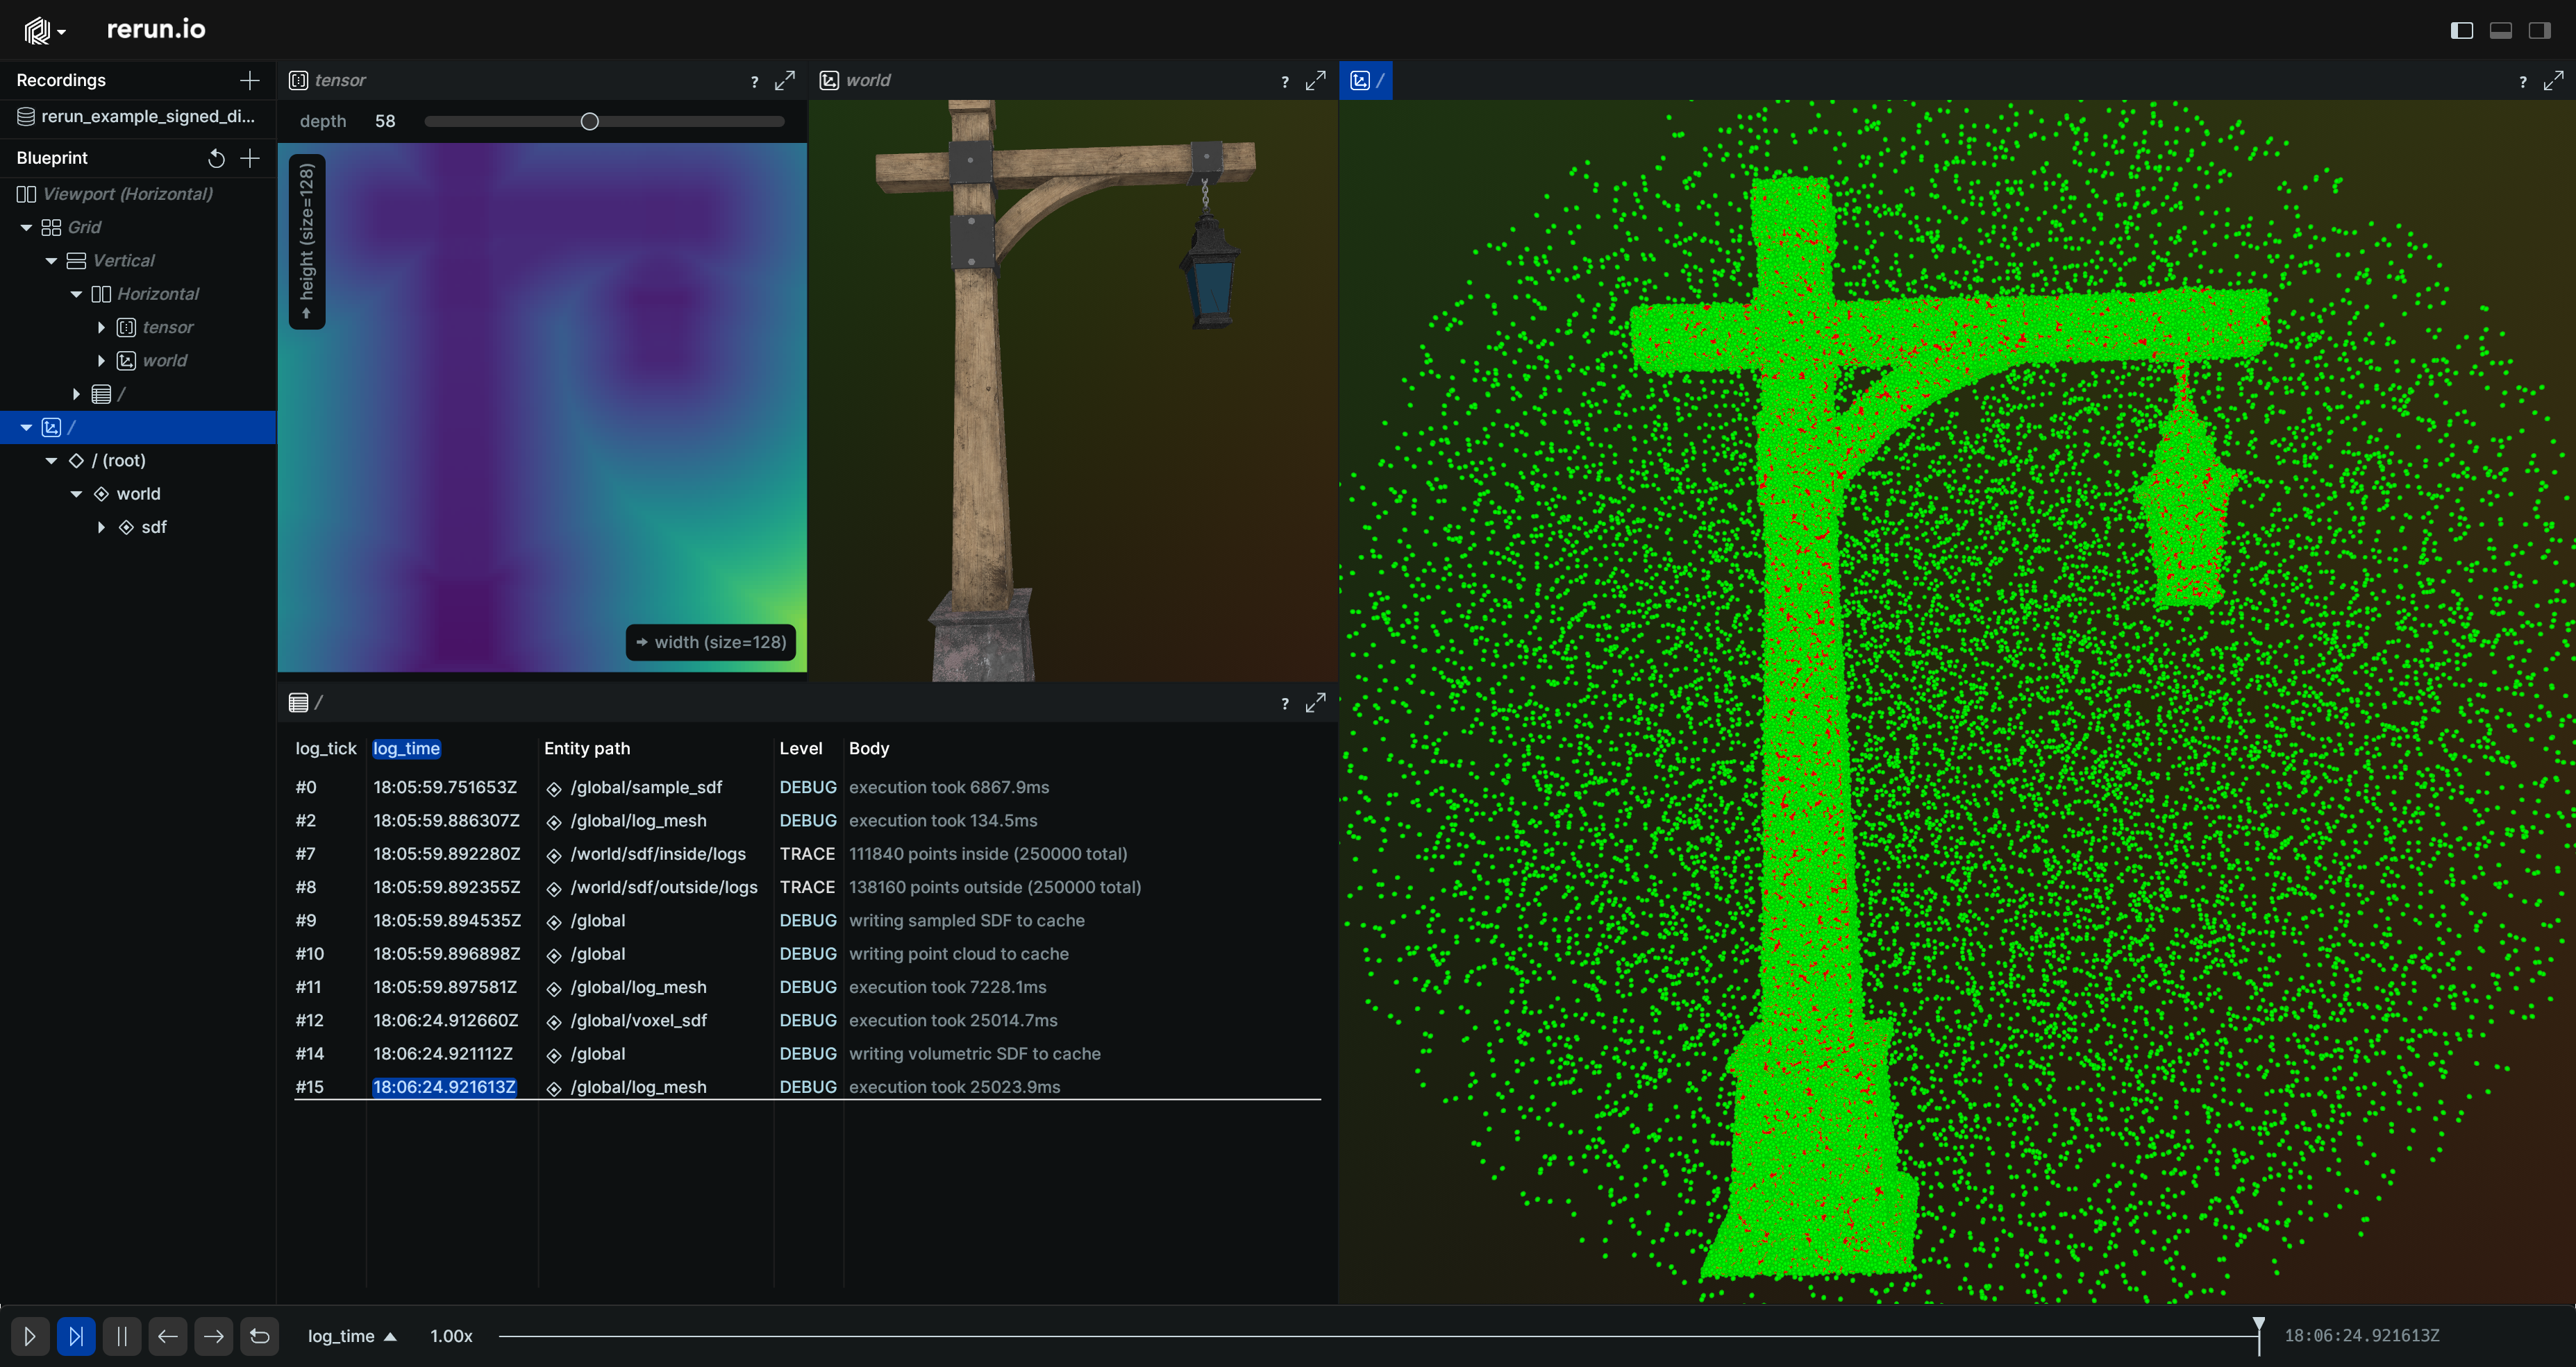Select the world view icon in tree
Image resolution: width=2576 pixels, height=1367 pixels.
click(x=126, y=361)
